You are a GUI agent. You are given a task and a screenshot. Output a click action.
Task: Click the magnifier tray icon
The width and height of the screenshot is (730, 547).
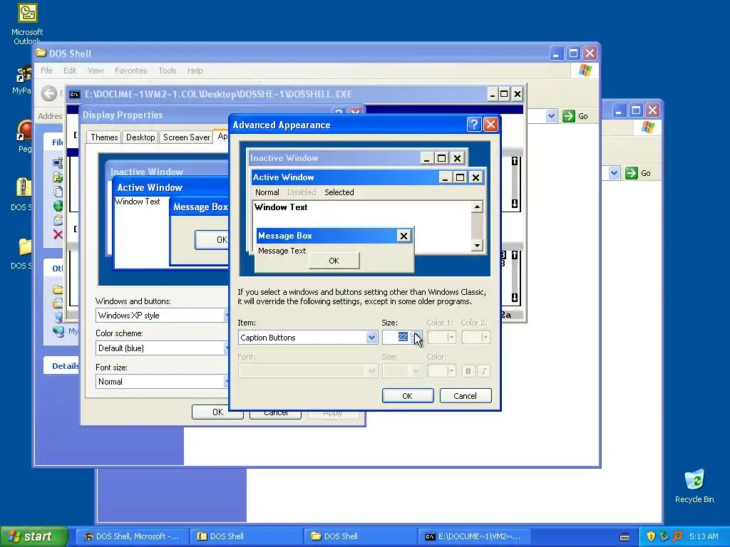pos(677,536)
